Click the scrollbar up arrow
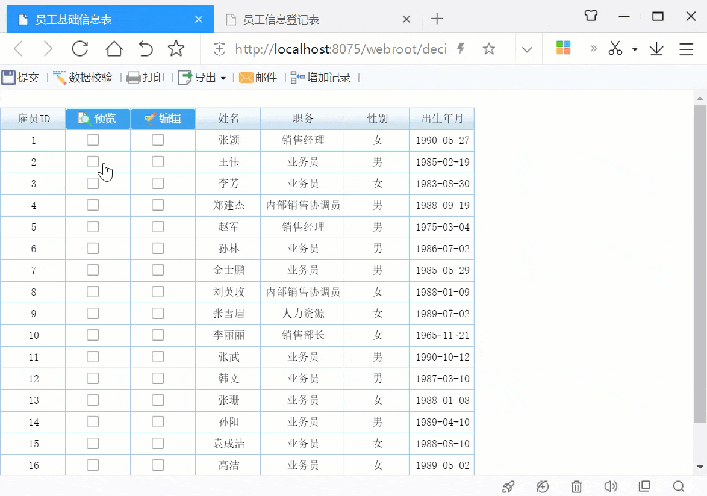 (x=700, y=98)
